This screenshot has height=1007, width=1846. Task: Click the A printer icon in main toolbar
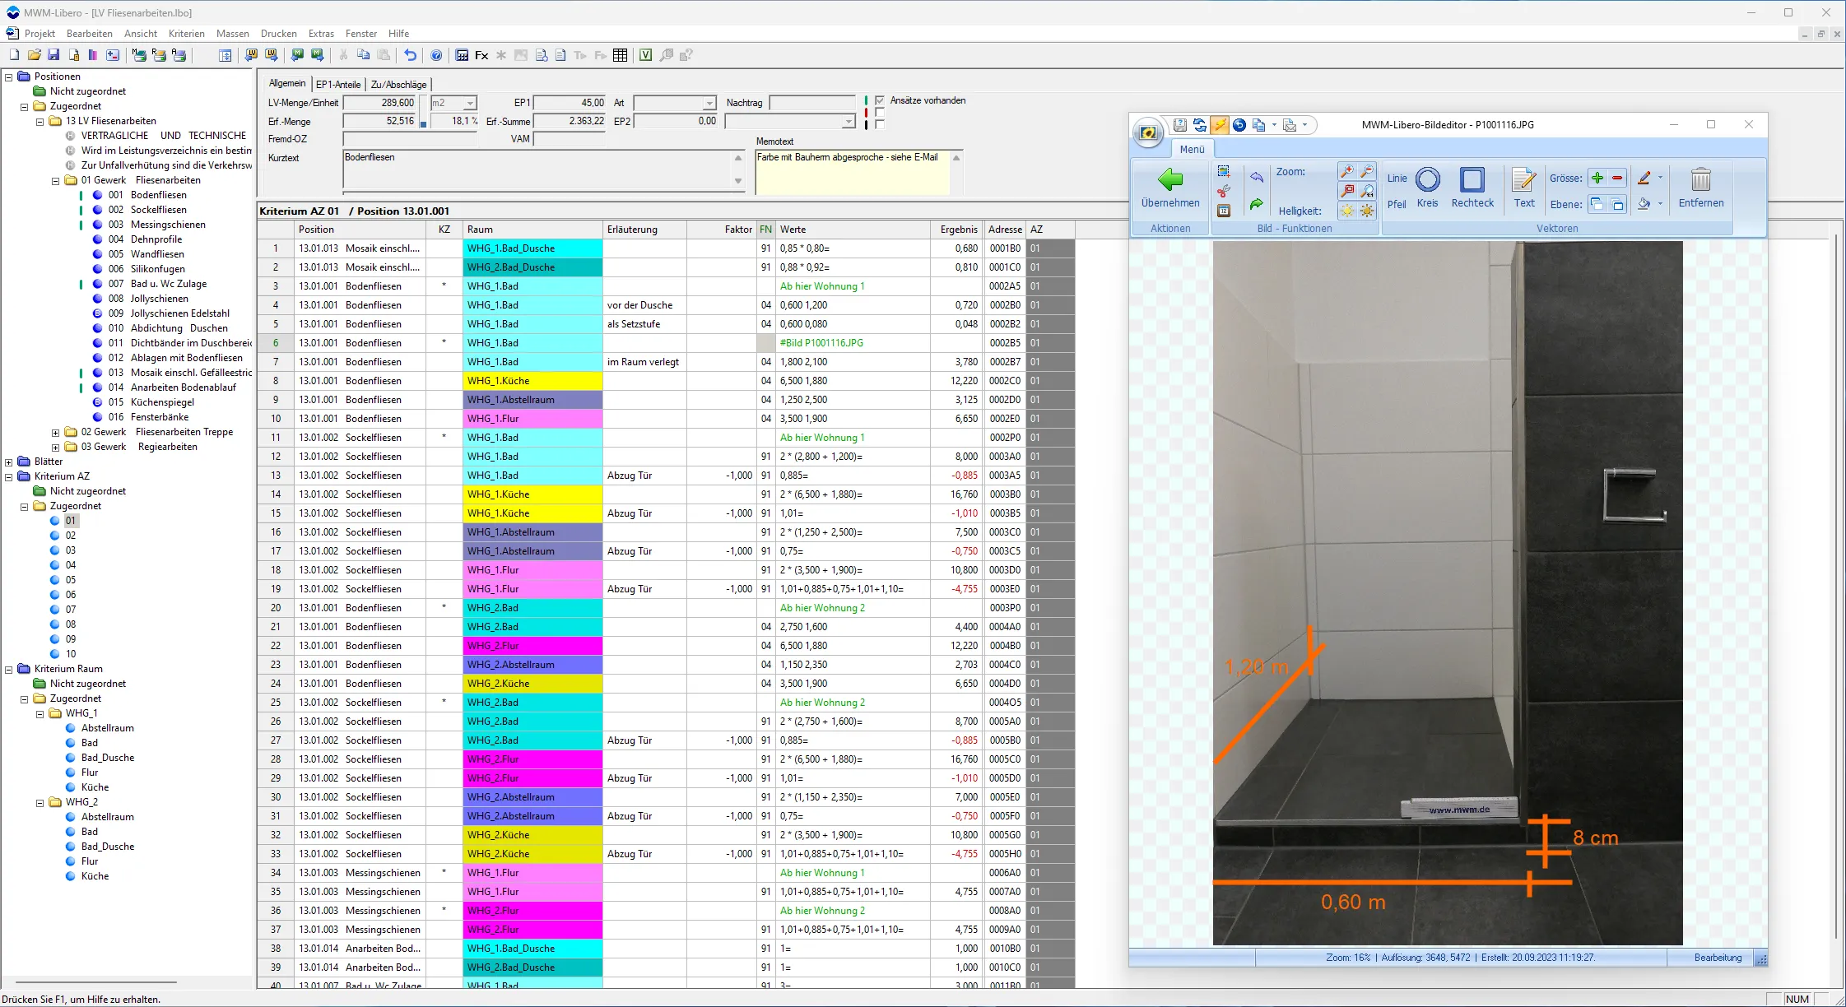pos(179,55)
